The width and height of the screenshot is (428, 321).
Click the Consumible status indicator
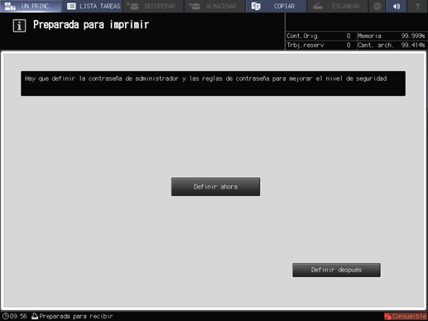coord(406,316)
